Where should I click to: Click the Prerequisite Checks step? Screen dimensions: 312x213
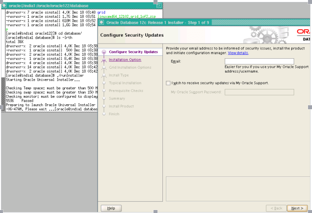(x=126, y=90)
